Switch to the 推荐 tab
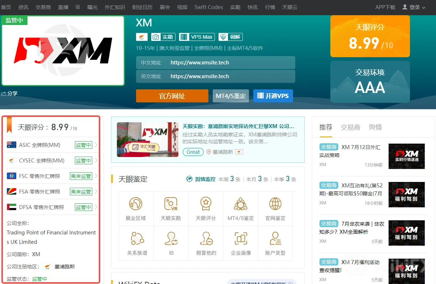Screen dimensions: 436x284 326,127
